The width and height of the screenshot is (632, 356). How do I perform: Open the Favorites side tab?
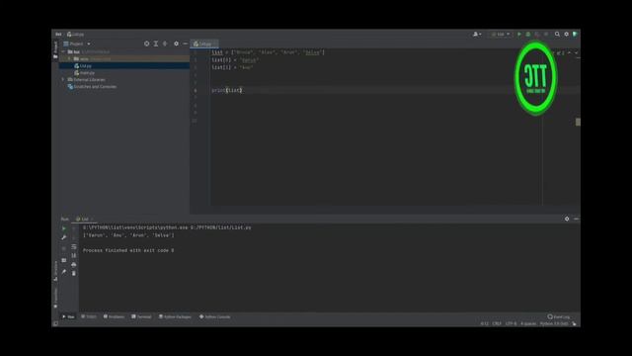point(55,298)
